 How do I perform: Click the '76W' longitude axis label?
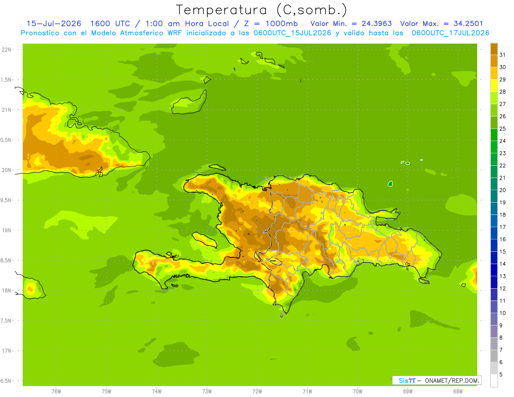tap(56, 391)
